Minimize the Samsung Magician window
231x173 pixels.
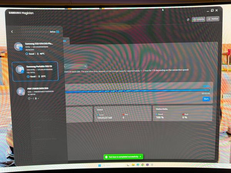[x=208, y=11]
